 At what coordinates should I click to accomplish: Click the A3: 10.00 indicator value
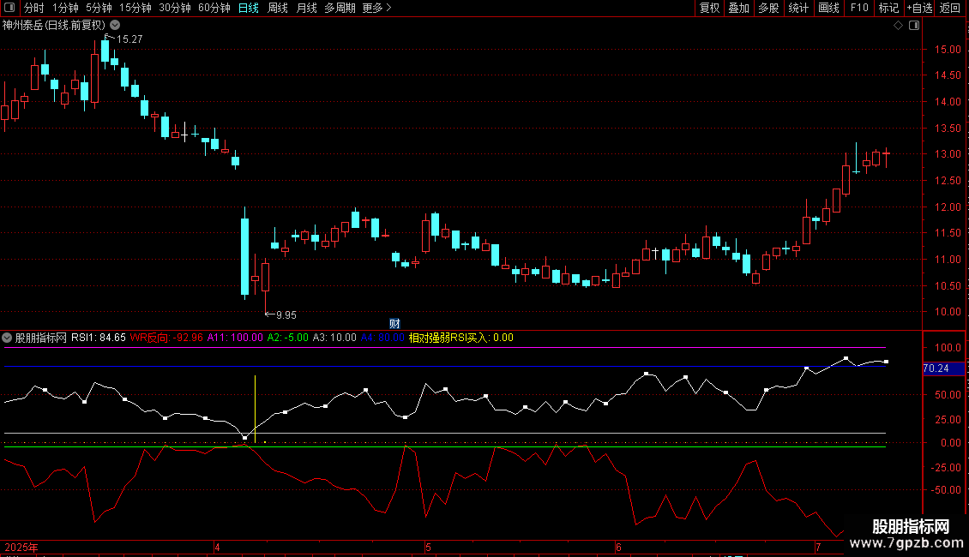point(334,338)
